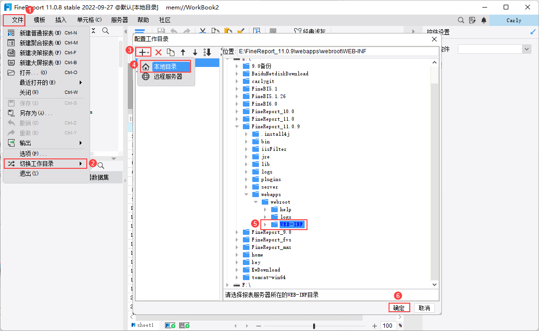Viewport: 539px width, 331px height.
Task: Choose 新建聚合报表 from file menu
Action: point(46,43)
